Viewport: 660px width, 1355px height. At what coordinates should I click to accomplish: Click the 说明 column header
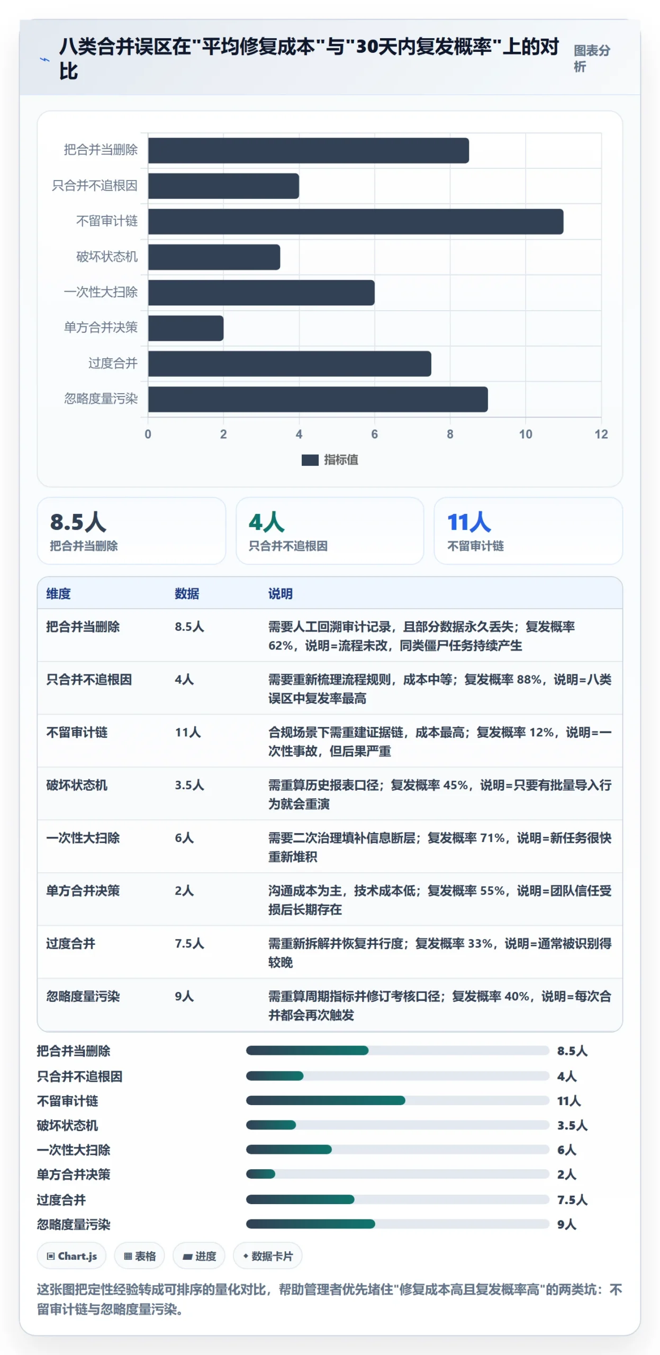281,593
